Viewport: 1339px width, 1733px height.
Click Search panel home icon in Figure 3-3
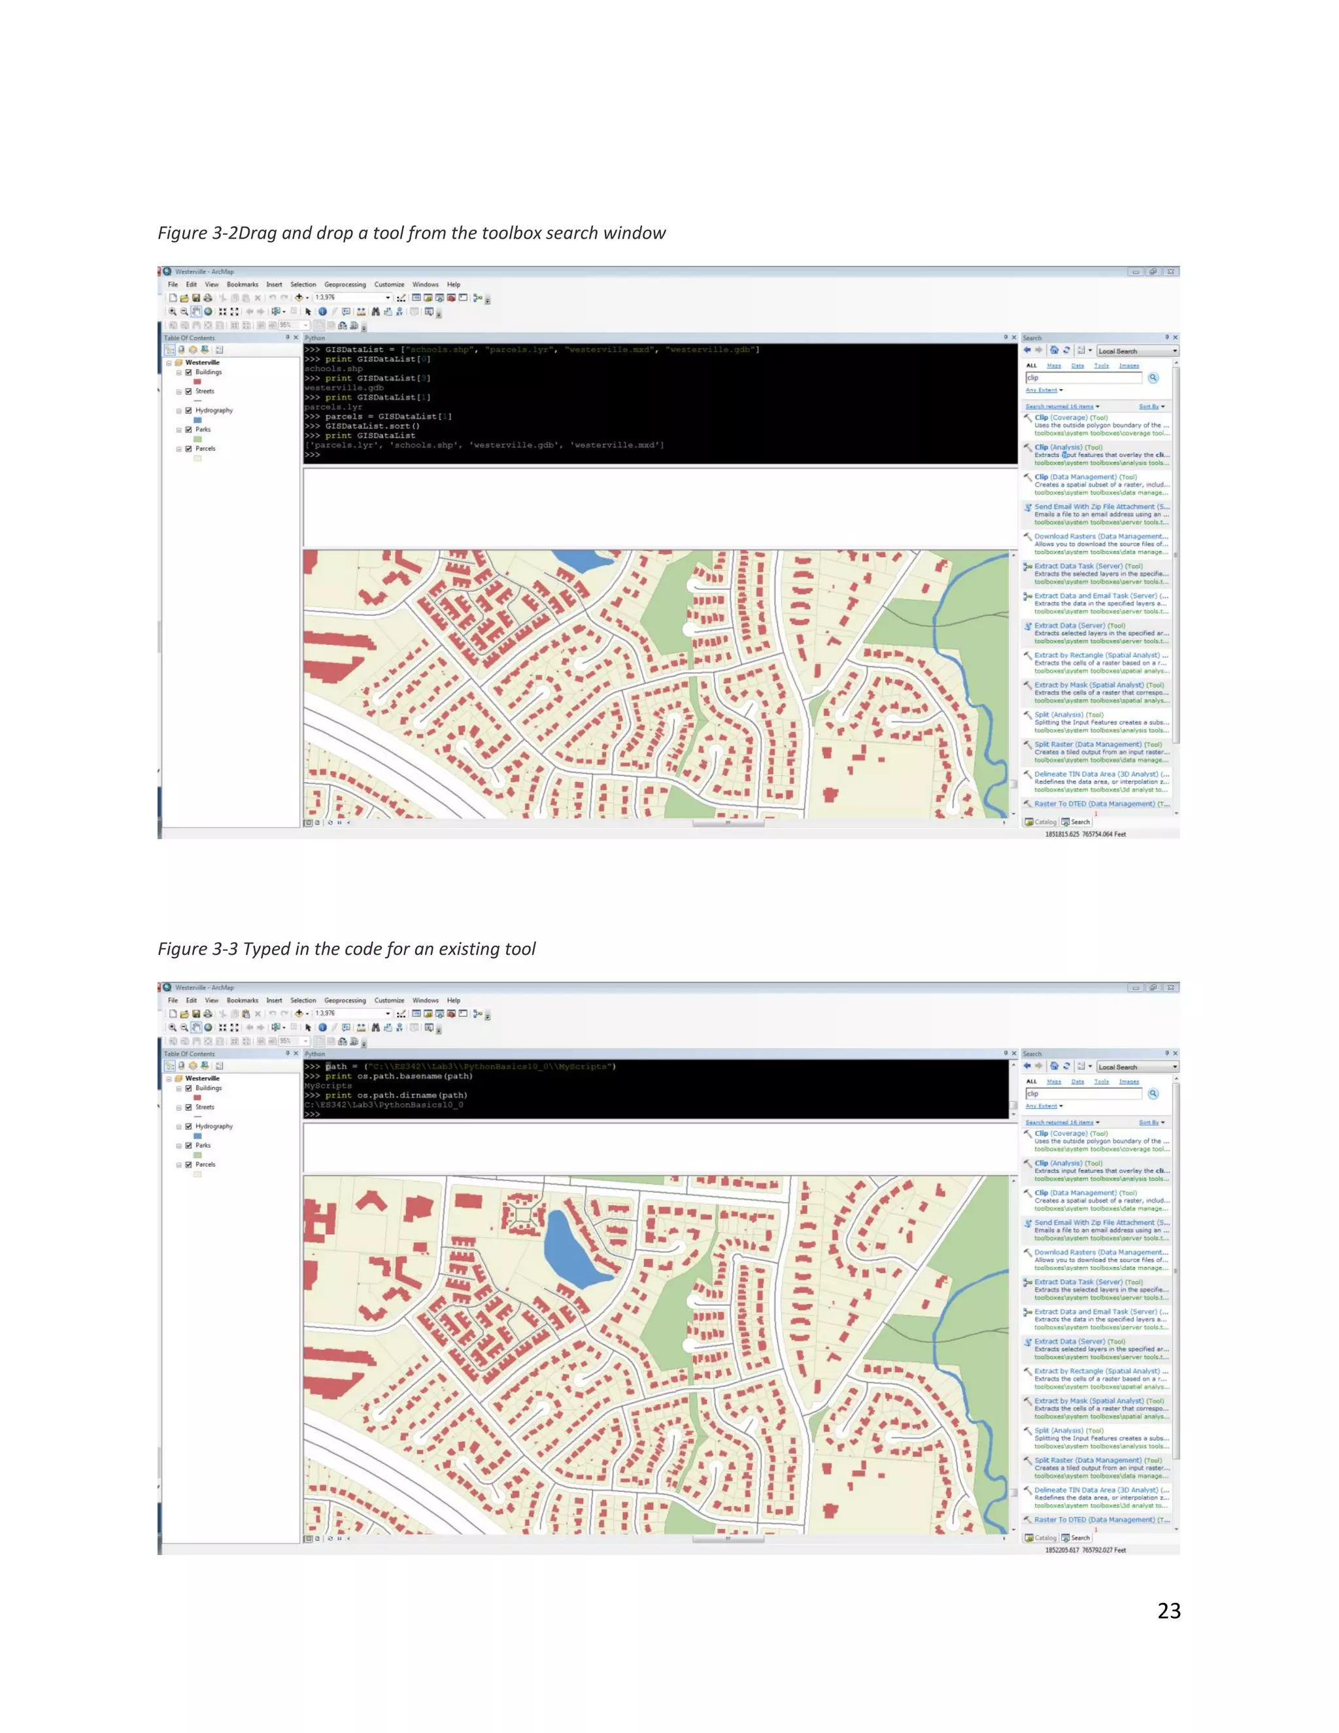(1055, 1066)
